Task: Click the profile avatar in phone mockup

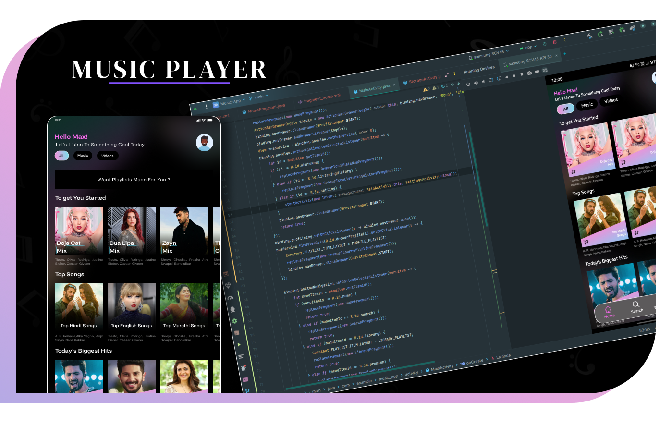Action: (205, 143)
